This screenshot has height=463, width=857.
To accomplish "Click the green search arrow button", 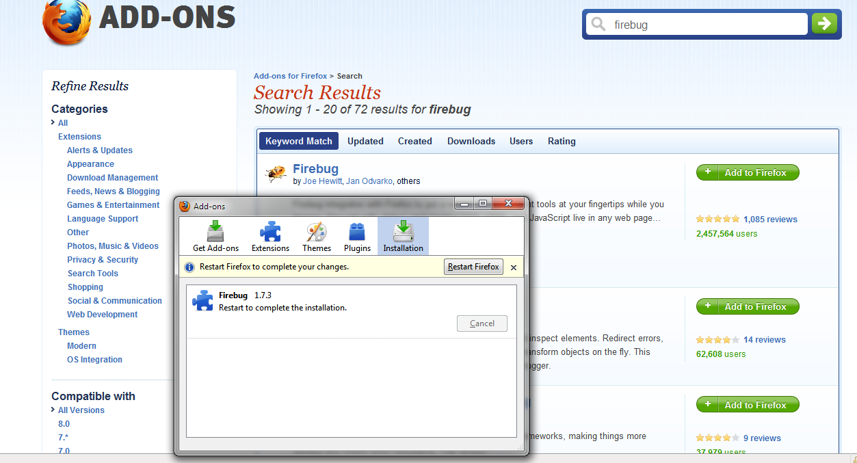I will (824, 24).
